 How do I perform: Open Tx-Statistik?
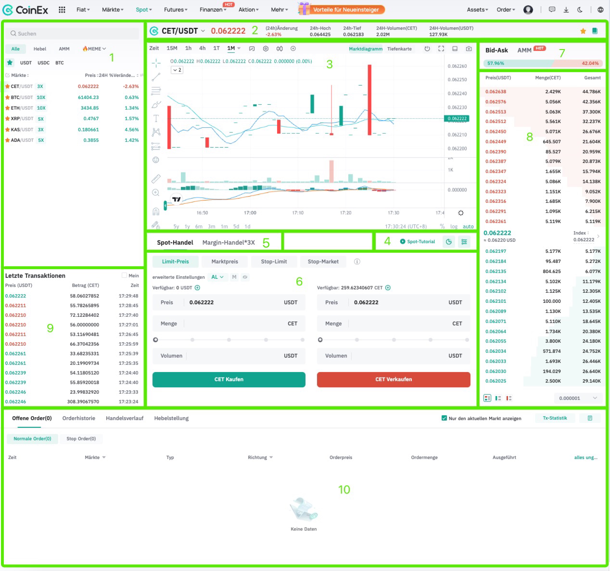click(x=555, y=418)
